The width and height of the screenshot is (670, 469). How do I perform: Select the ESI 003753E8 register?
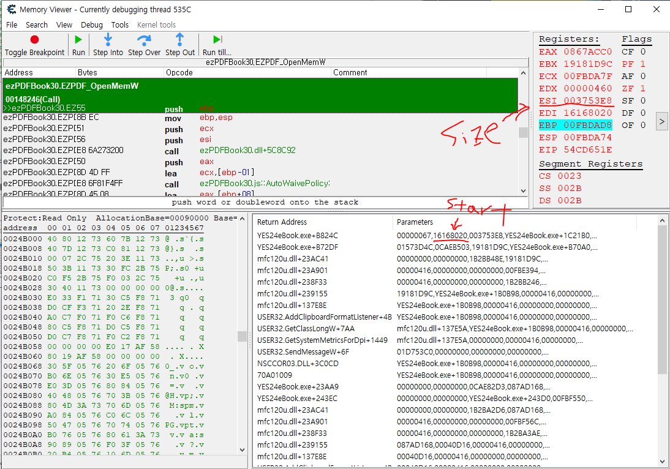coord(575,101)
